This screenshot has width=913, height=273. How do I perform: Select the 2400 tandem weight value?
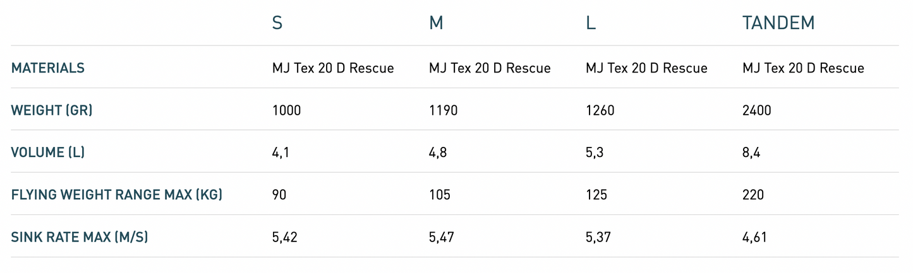(x=757, y=110)
